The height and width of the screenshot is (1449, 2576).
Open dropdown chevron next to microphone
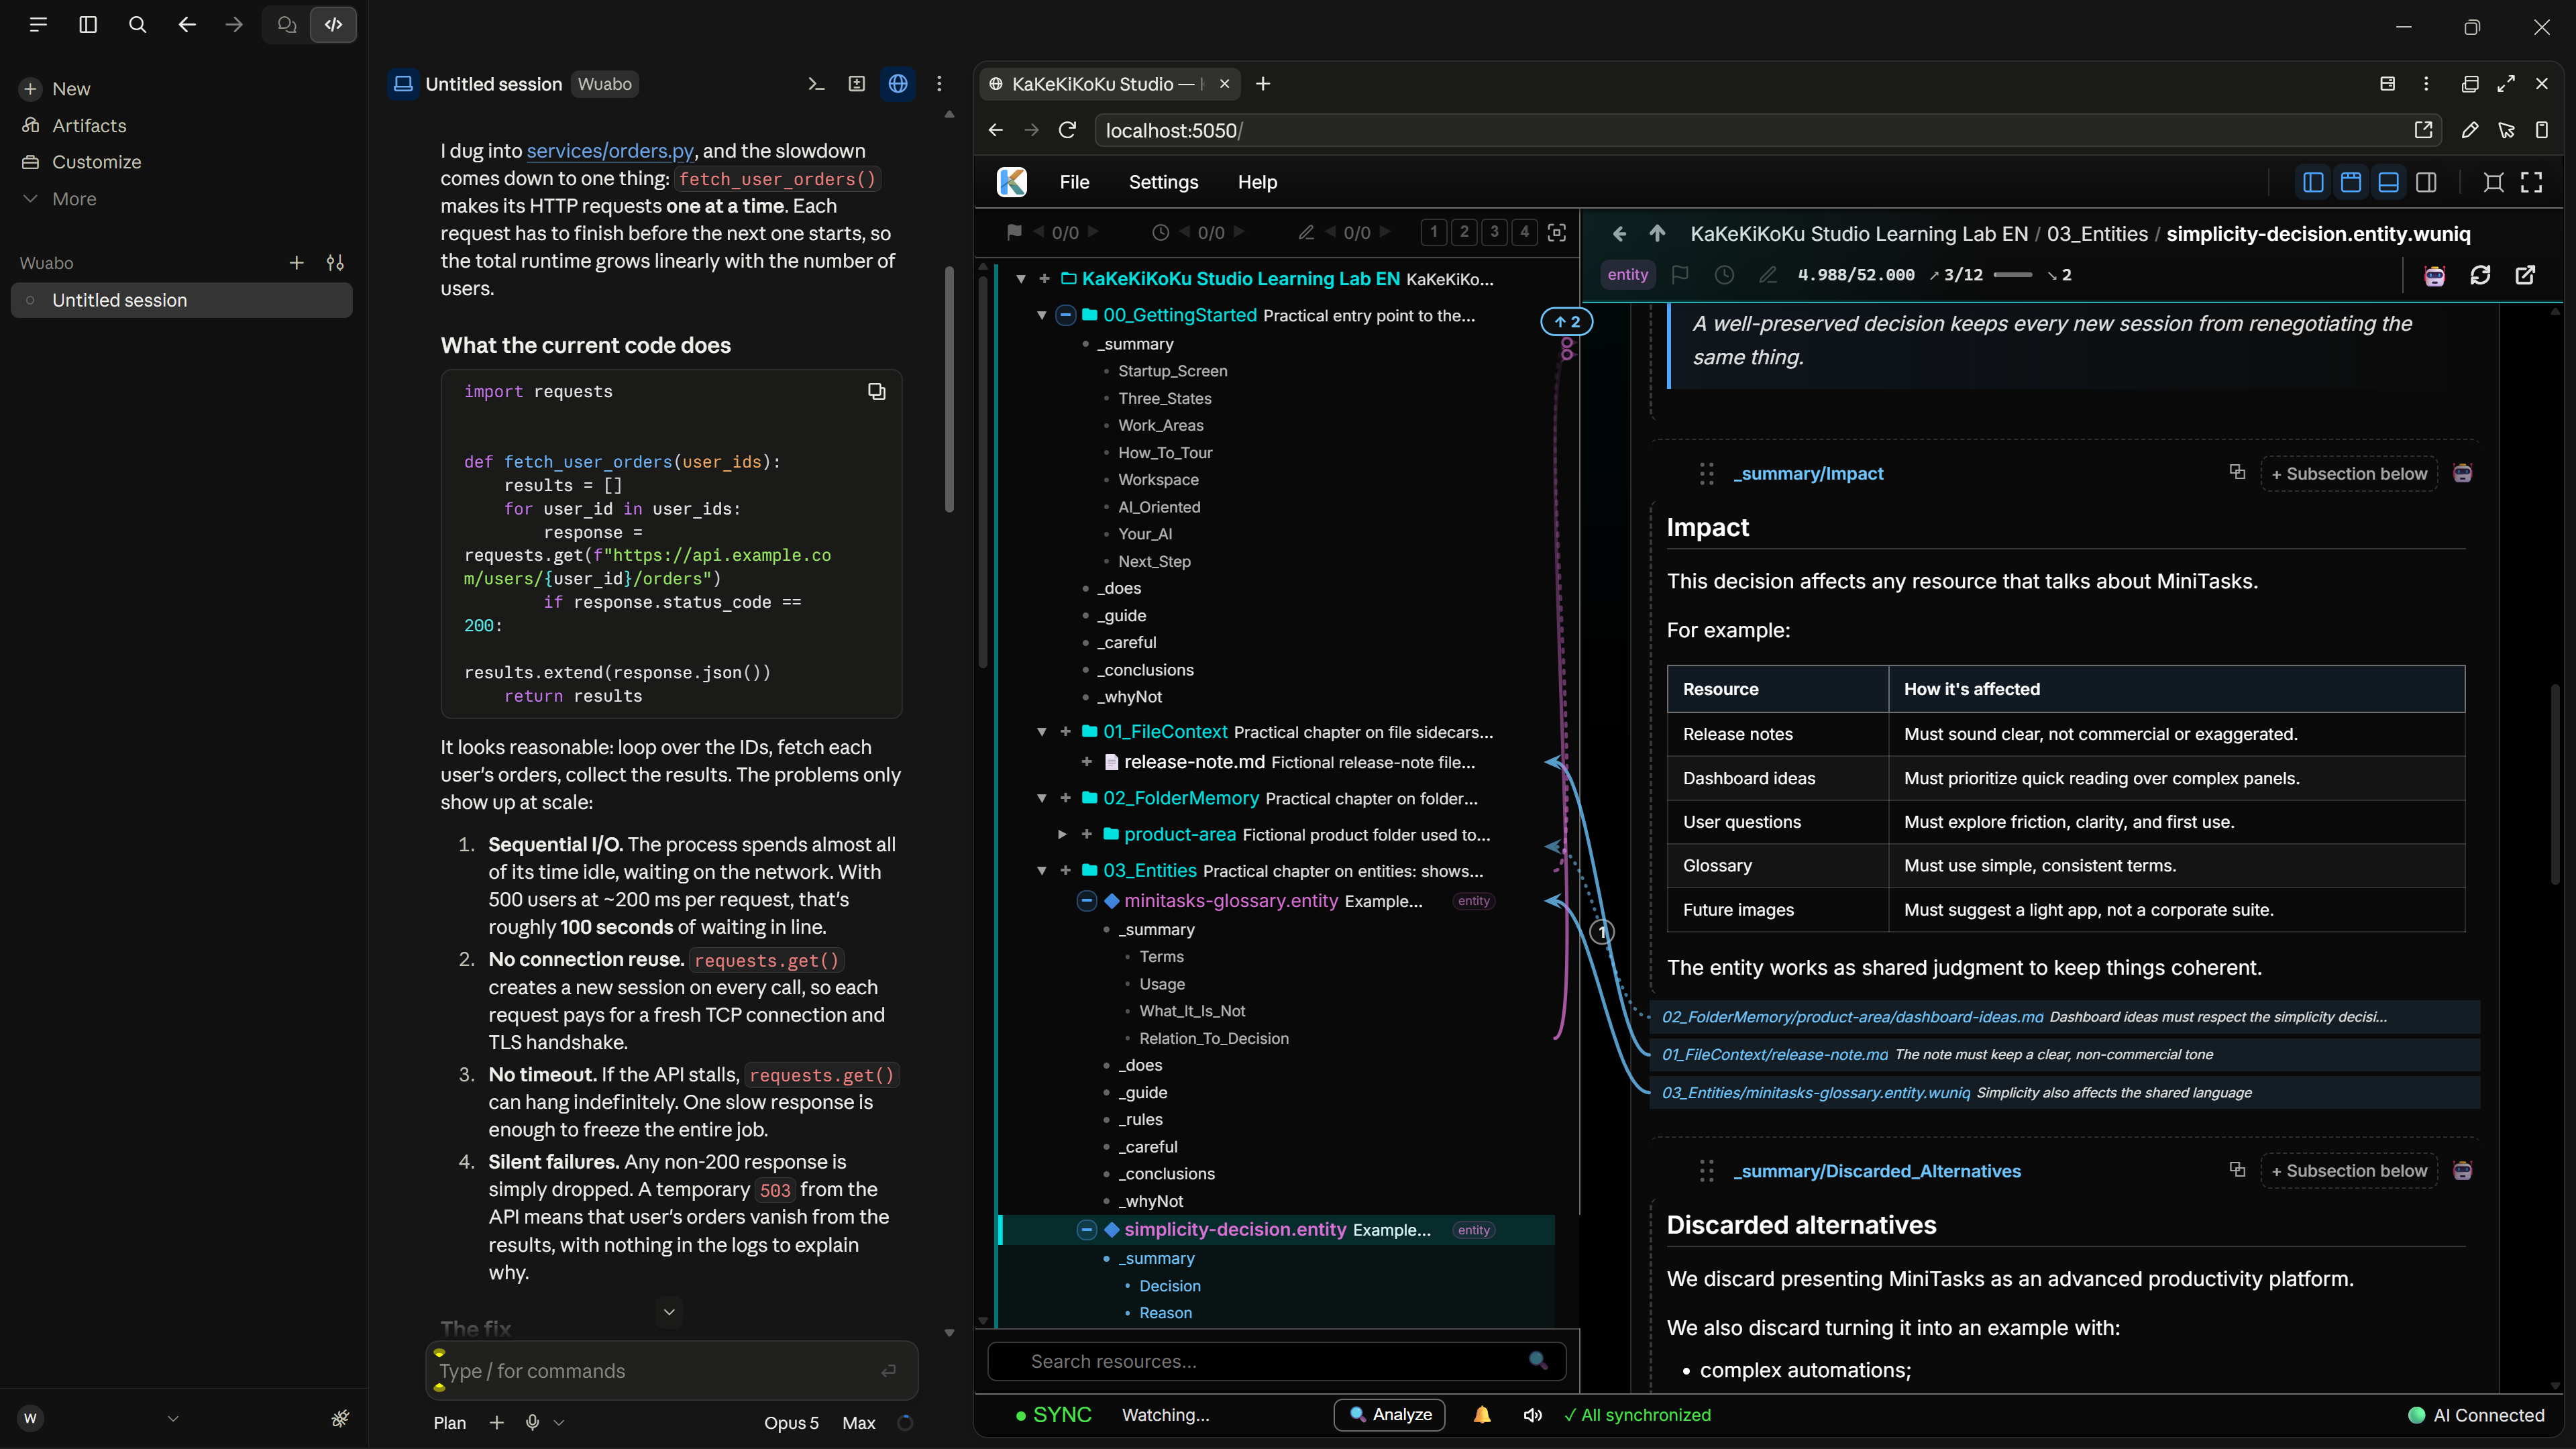coord(559,1422)
